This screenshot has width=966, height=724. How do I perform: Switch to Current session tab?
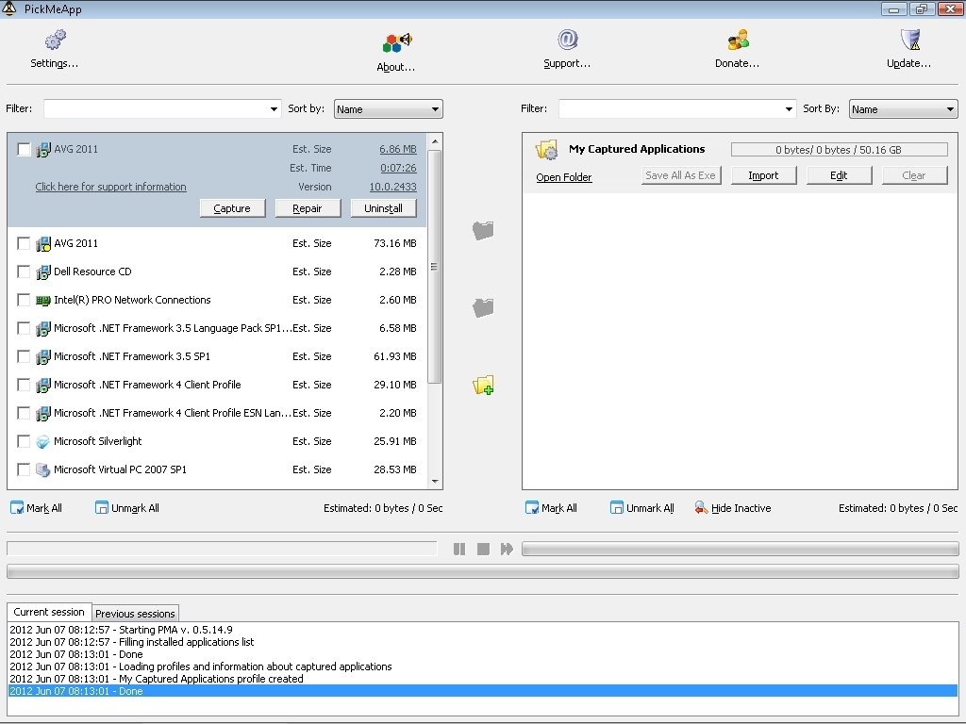pyautogui.click(x=49, y=612)
